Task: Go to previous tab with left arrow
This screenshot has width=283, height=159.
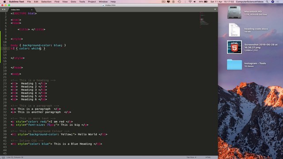Action: tap(3, 9)
